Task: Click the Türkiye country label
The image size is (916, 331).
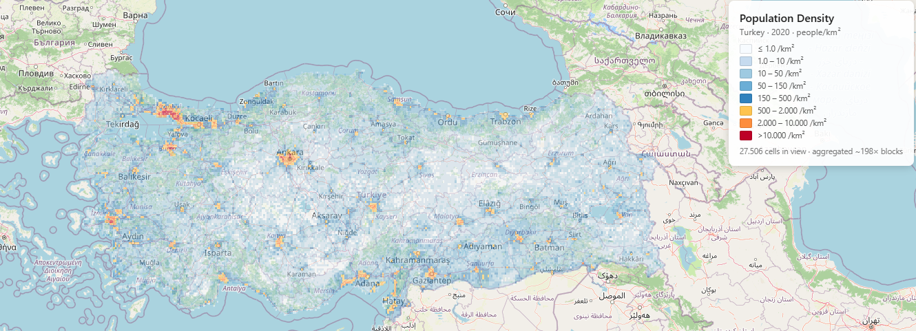Action: 372,195
